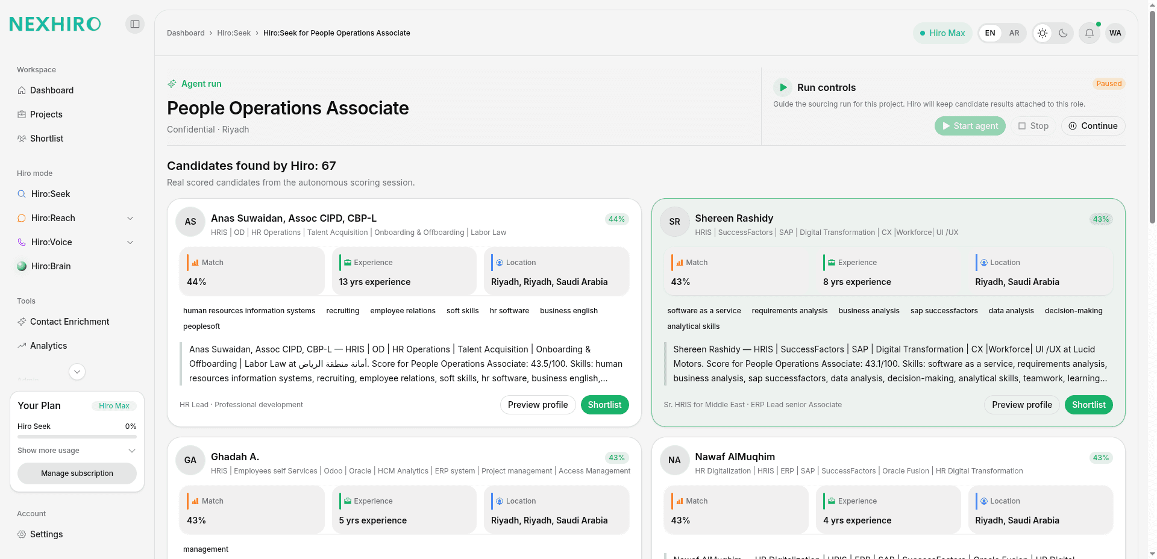Click the Hiro:Brain green orb icon

22,266
